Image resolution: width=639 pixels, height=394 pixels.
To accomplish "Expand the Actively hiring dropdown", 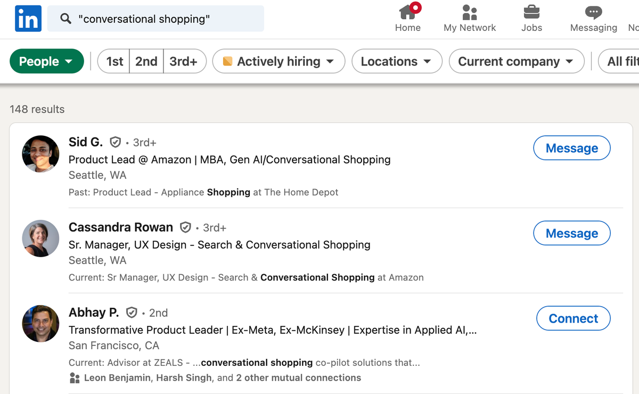I will 278,61.
